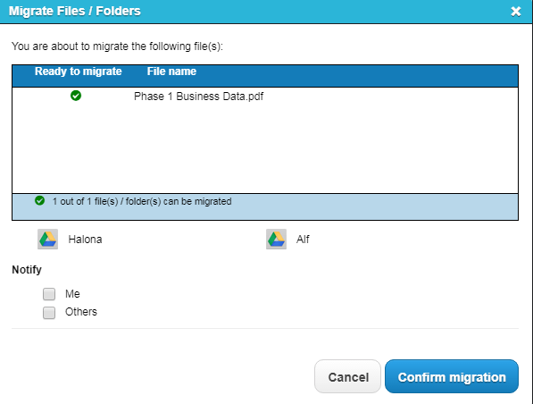The image size is (533, 404).
Task: Click the green checkmark in the migration summary bar
Action: 40,201
